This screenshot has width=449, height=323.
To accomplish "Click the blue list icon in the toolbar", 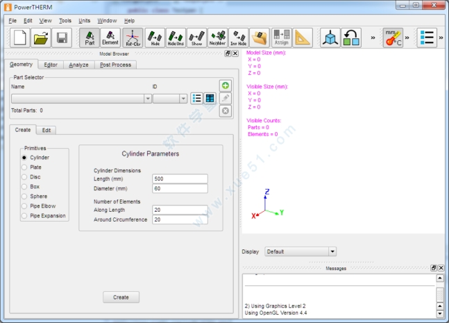I will (427, 38).
